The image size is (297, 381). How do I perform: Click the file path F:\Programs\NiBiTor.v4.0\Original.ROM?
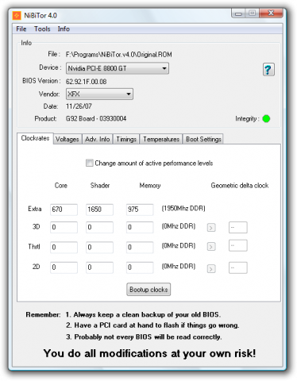point(119,55)
